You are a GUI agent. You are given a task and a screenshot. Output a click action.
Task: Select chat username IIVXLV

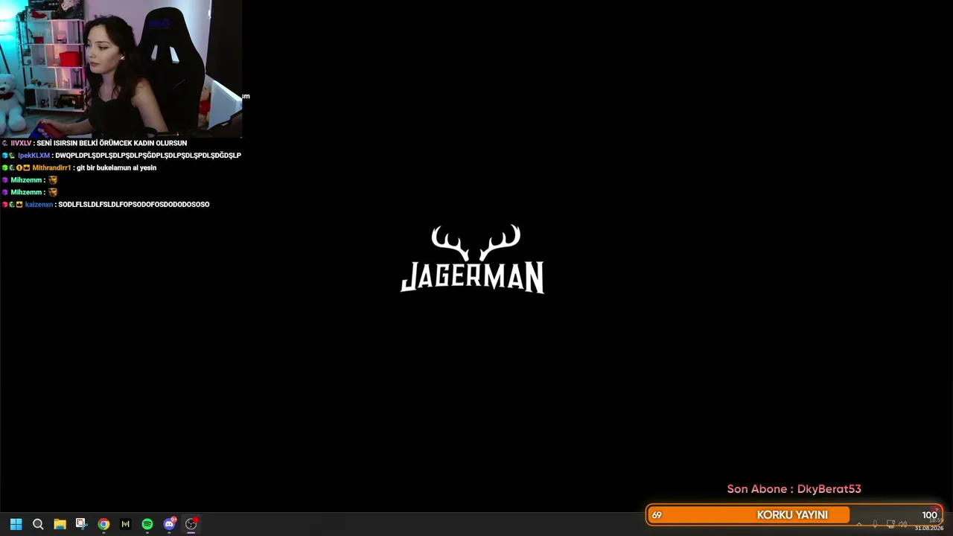click(x=21, y=143)
